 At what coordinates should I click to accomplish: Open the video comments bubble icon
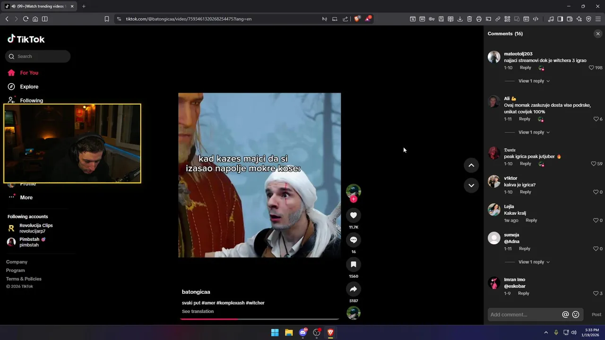[353, 240]
